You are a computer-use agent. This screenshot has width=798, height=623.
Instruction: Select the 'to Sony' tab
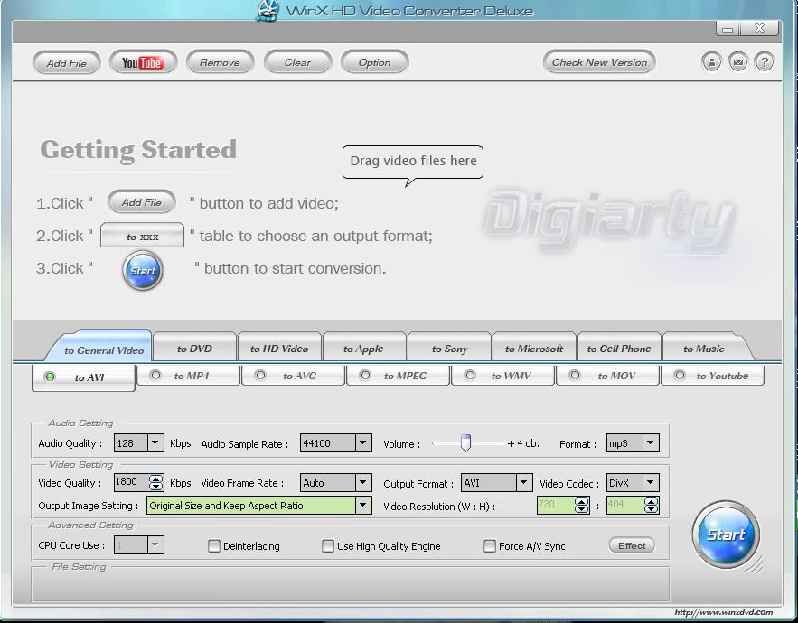(x=449, y=349)
